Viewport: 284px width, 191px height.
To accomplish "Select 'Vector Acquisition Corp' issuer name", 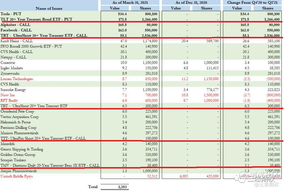I will click(20, 117).
